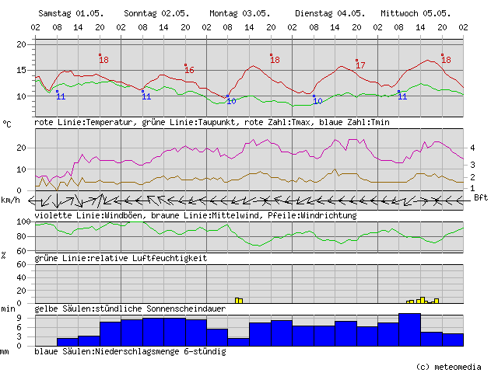The height and width of the screenshot is (373, 491).
Task: Click the (c) meteomedia copyright text
Action: click(450, 366)
